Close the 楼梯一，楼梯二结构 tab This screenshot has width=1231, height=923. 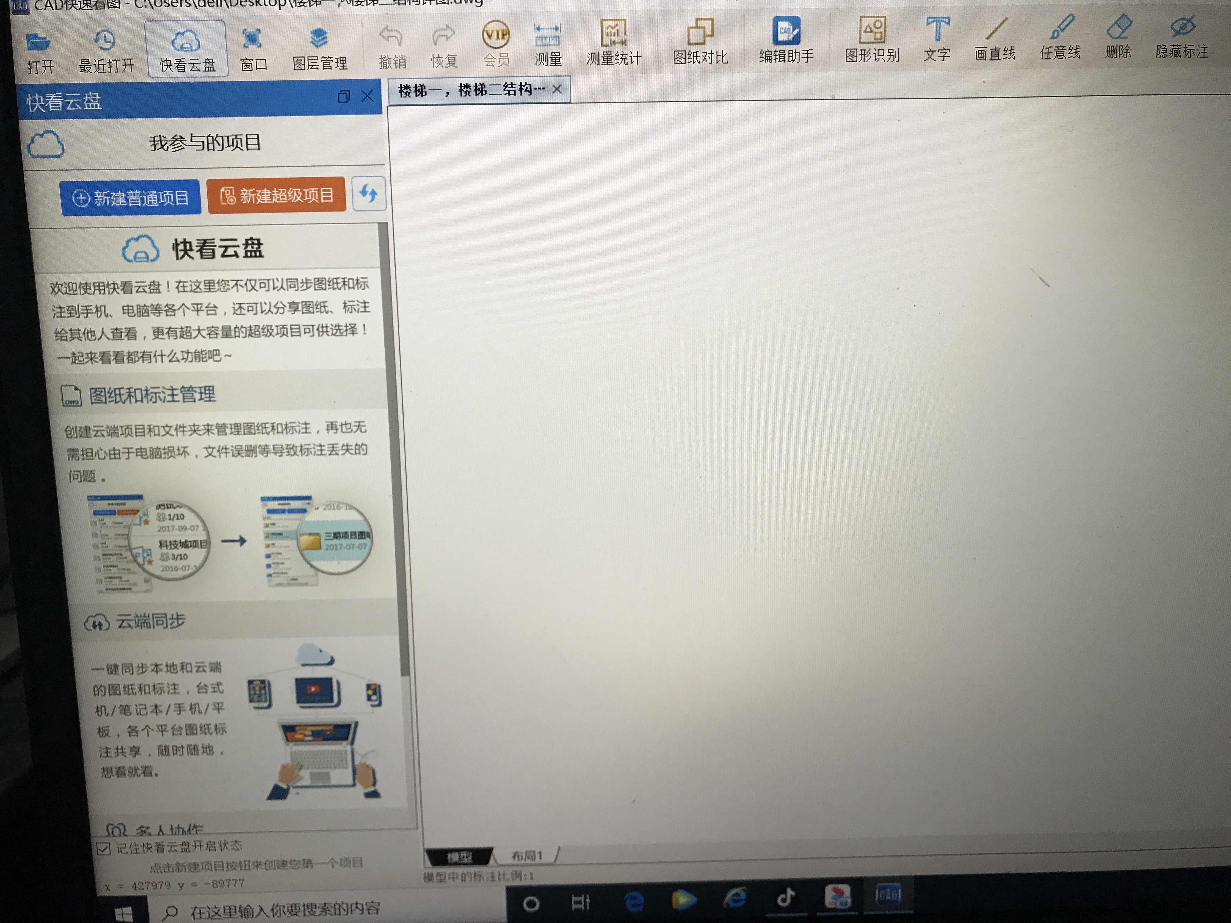click(557, 89)
